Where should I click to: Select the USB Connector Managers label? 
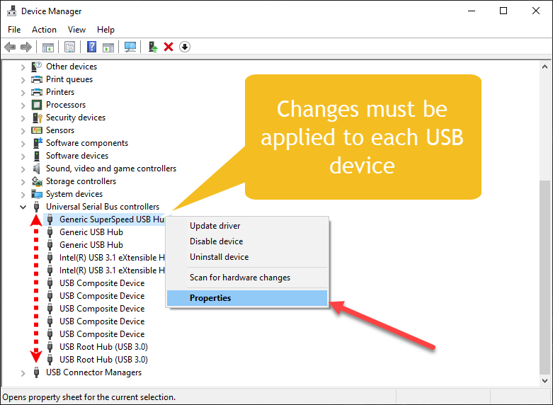(x=93, y=372)
